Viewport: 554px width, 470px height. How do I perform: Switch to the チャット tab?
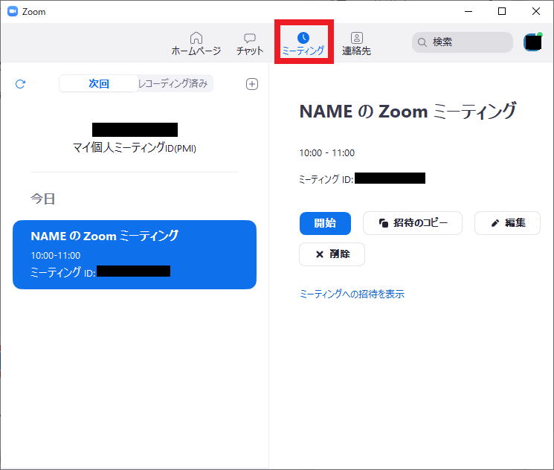click(250, 43)
